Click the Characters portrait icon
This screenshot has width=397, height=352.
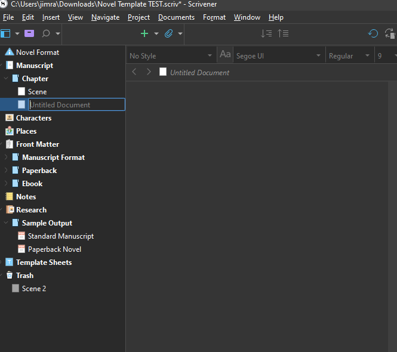[x=10, y=118]
